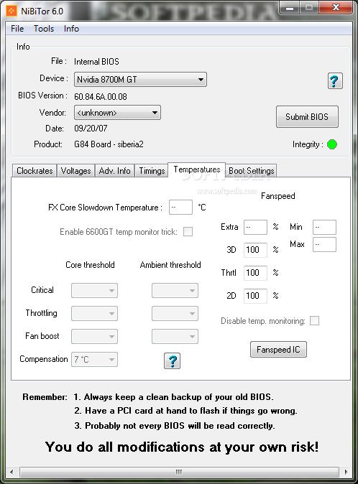Click the Thrtl fanspeed field
The image size is (358, 484).
click(x=255, y=273)
